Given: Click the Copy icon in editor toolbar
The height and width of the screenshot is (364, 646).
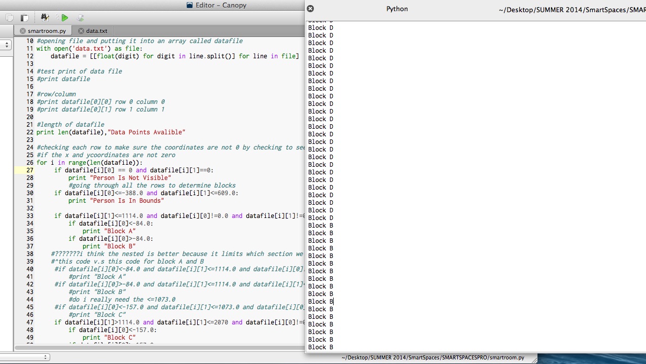Looking at the screenshot, I should [10, 18].
